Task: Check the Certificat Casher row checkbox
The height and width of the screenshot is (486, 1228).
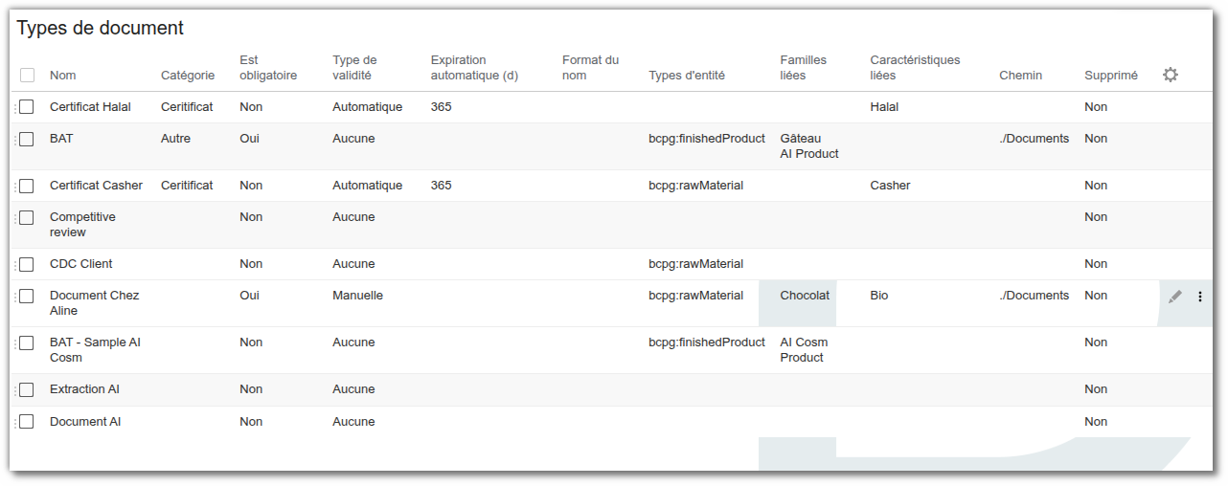Action: click(27, 186)
